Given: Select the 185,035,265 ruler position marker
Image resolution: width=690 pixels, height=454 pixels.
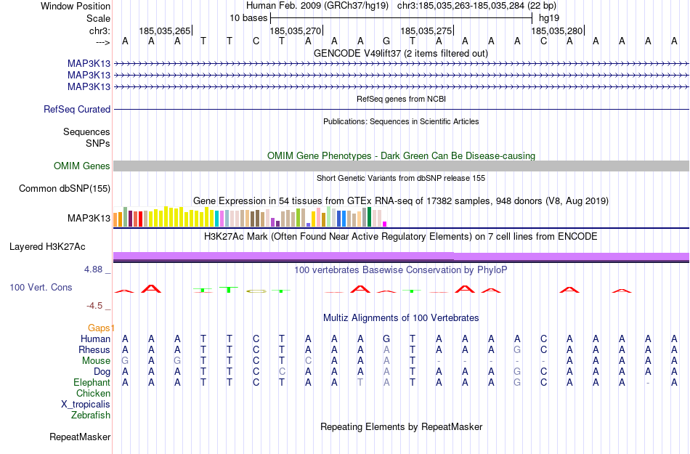Looking at the screenshot, I should click(165, 31).
